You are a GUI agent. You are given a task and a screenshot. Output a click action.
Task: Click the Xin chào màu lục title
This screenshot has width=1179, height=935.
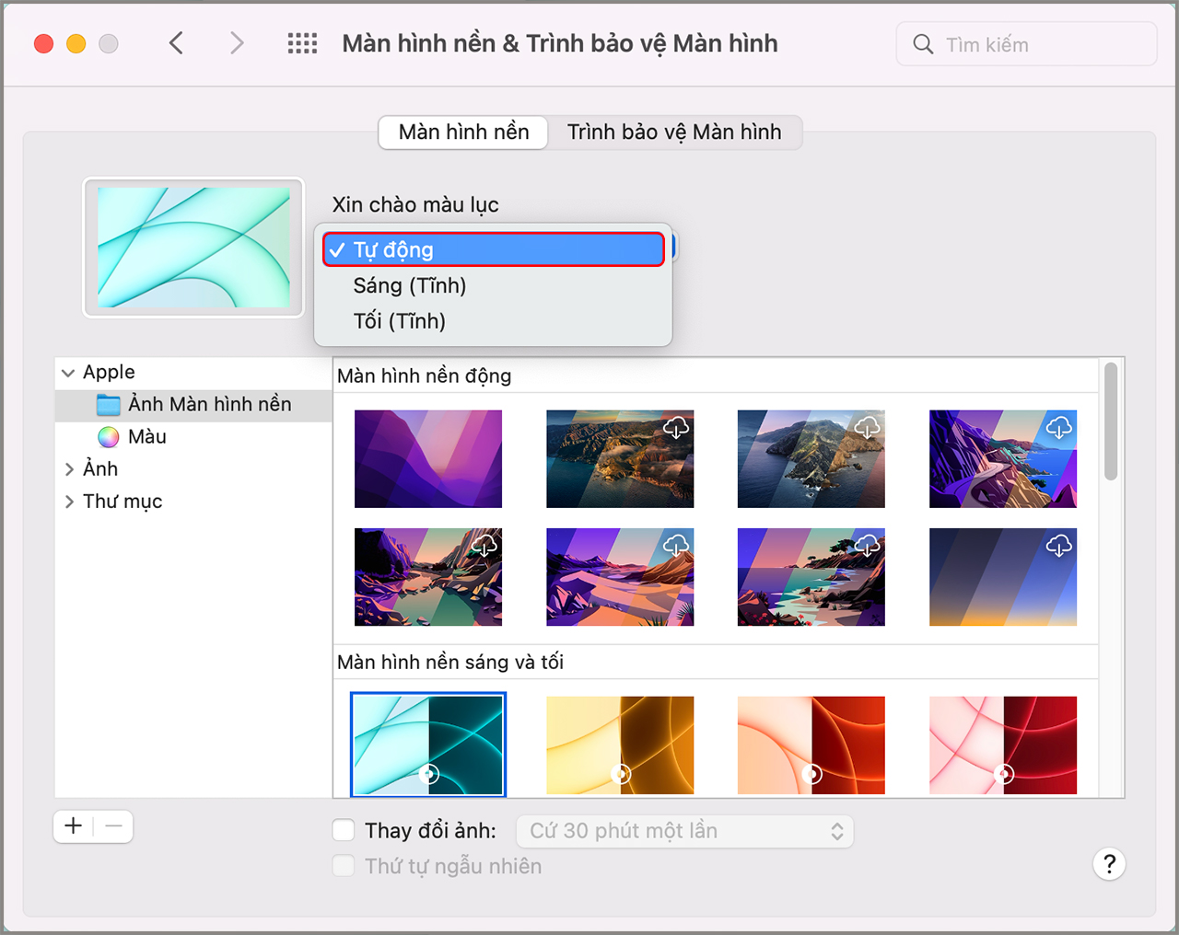(415, 205)
